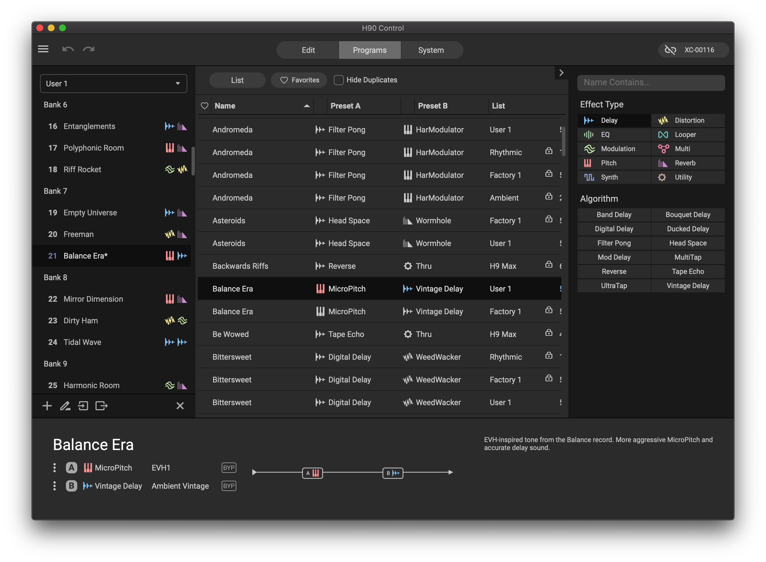Image resolution: width=766 pixels, height=562 pixels.
Task: Select the Tape Echo algorithm filter
Action: click(687, 271)
